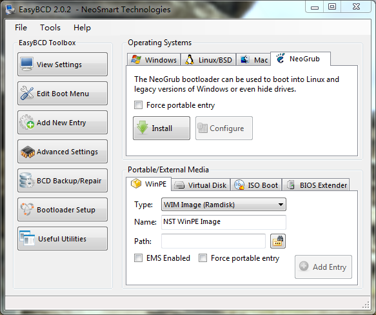Open the File menu
376x315 pixels.
tap(21, 28)
